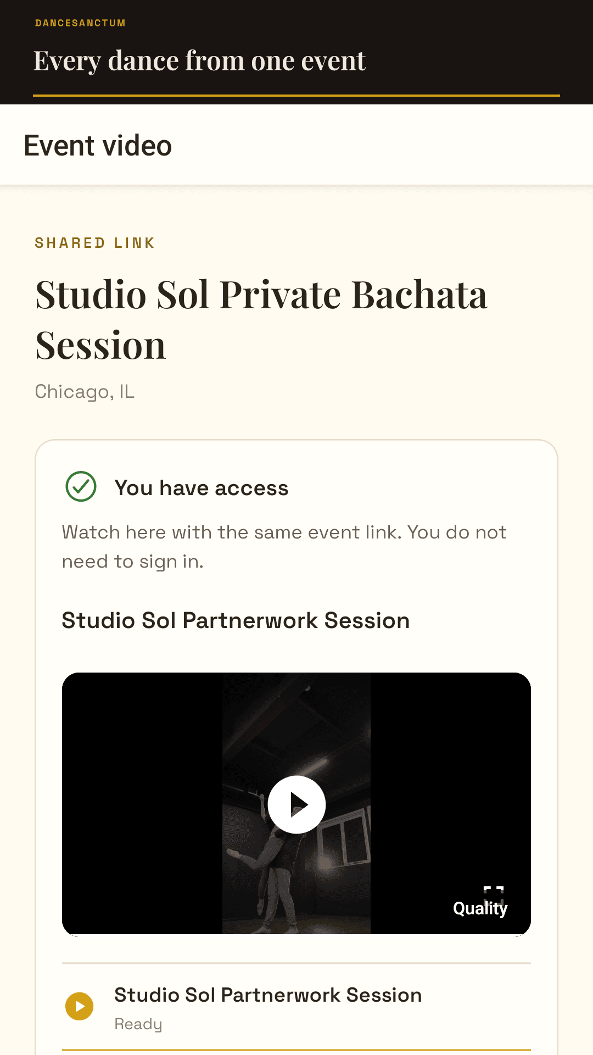Click the Partnerwork Session heading above the video
This screenshot has height=1055, width=593.
236,620
